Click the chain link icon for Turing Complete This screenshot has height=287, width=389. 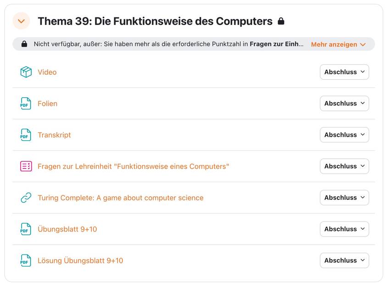(x=26, y=198)
